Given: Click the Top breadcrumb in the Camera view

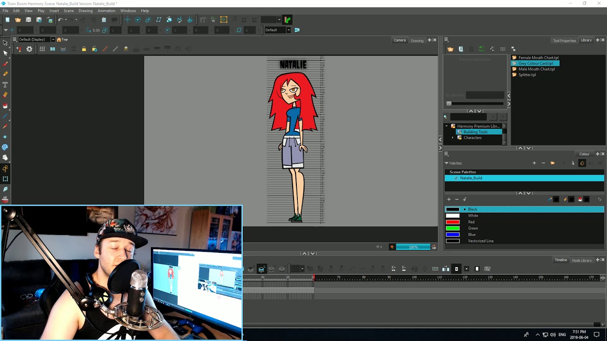Looking at the screenshot, I should click(x=63, y=39).
